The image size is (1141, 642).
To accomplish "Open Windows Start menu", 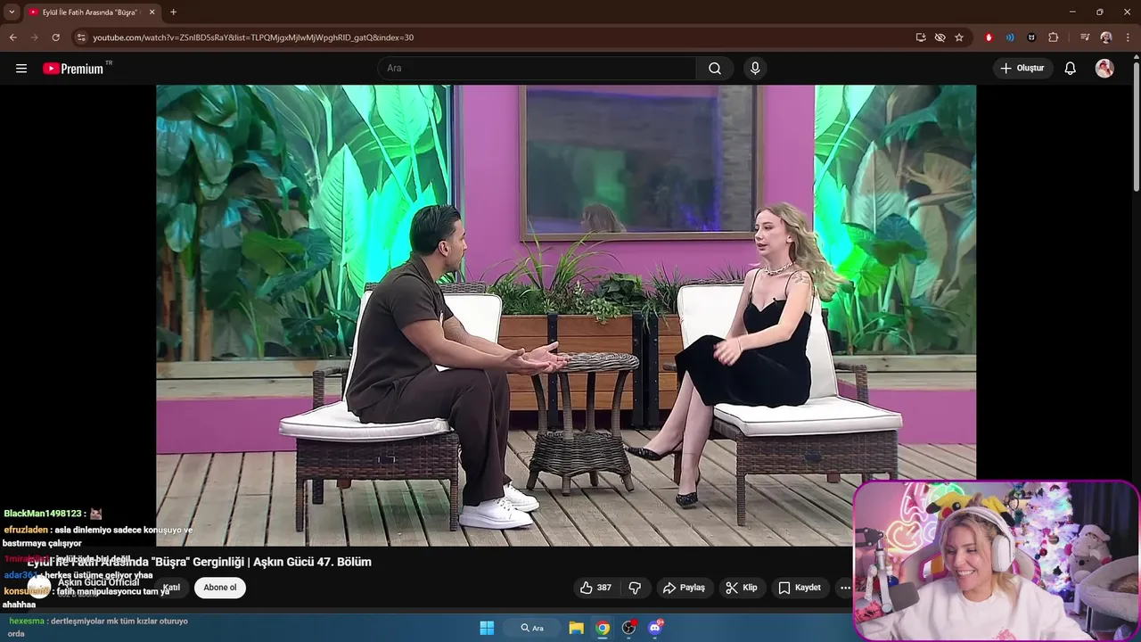I will [x=487, y=628].
